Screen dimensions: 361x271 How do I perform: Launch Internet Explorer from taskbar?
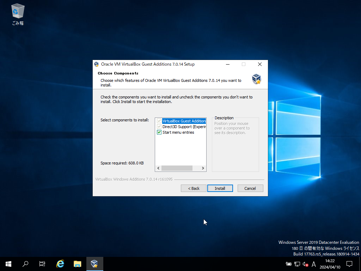(x=60, y=264)
